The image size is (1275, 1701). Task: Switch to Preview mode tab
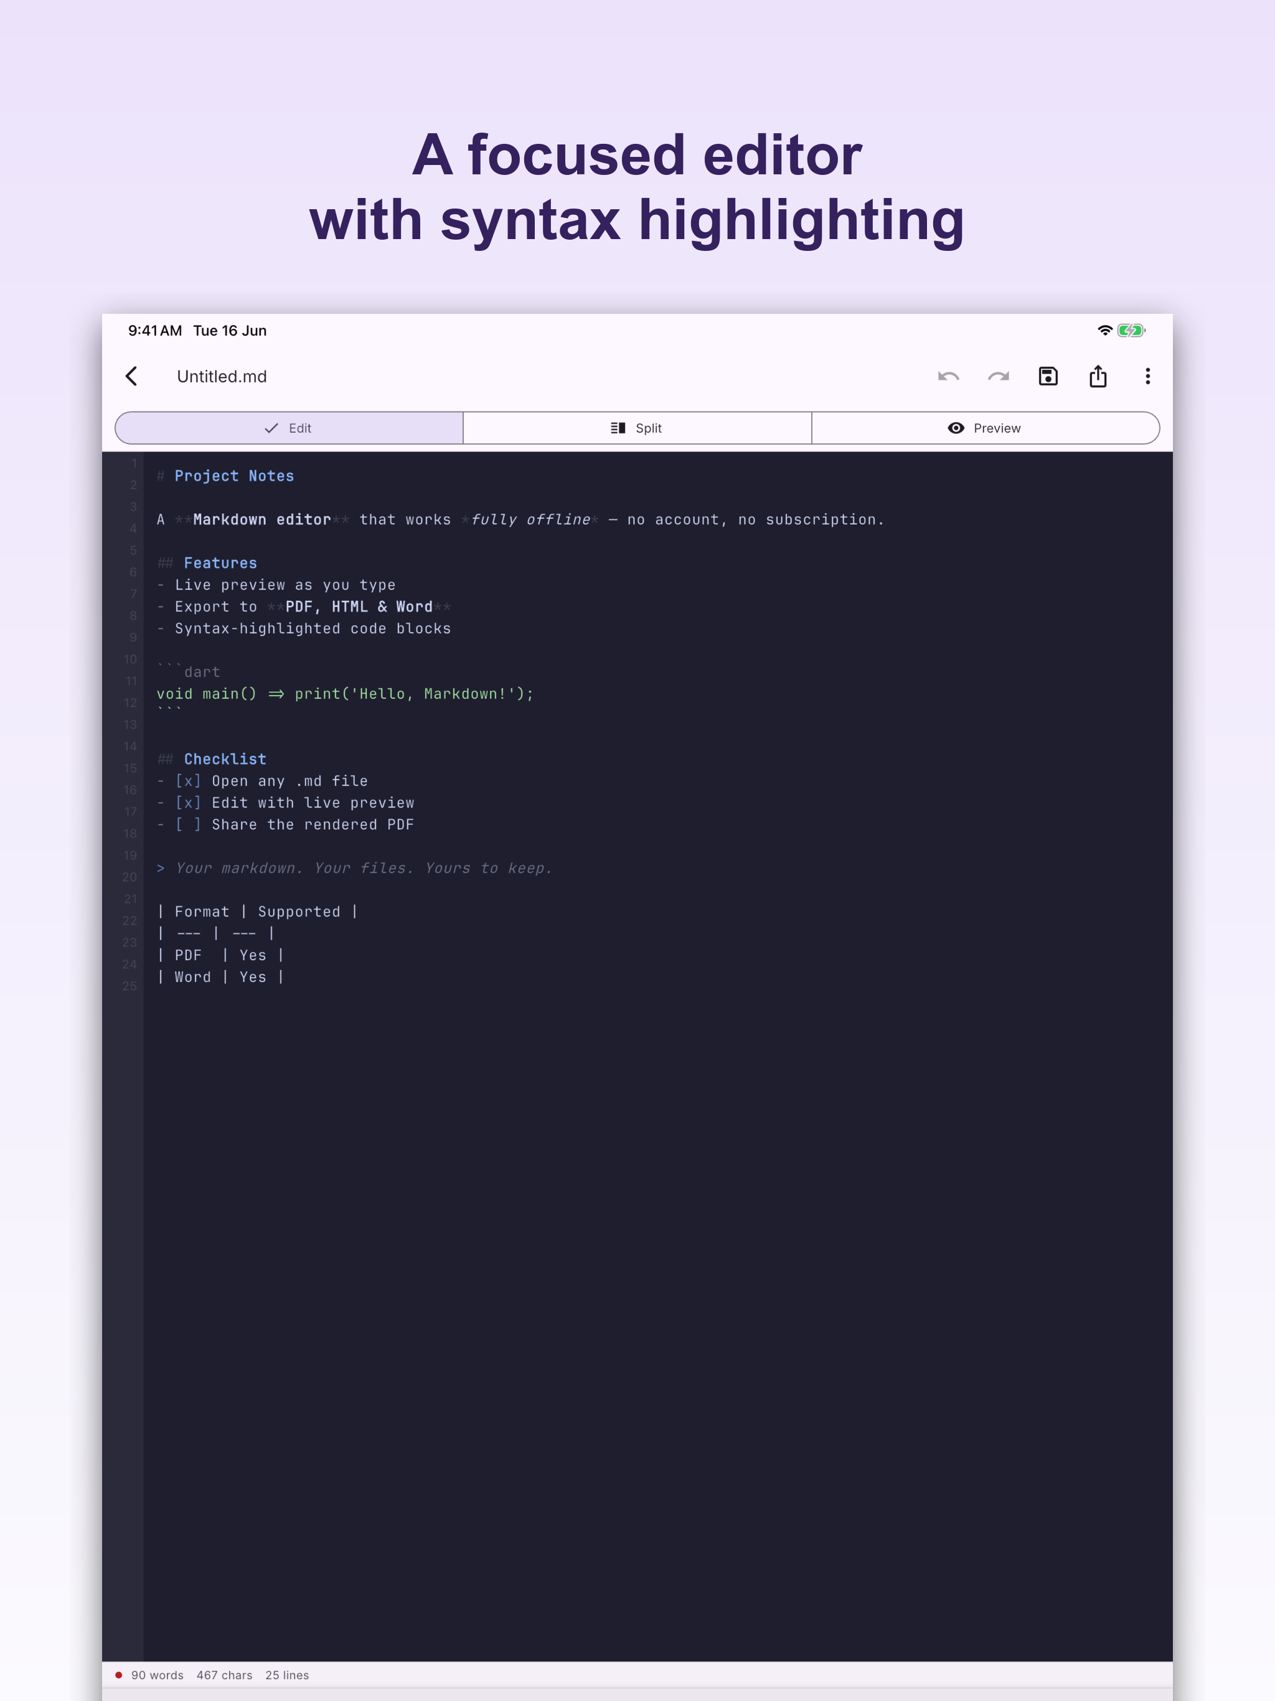tap(985, 428)
